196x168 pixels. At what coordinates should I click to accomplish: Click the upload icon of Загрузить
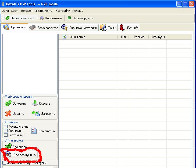pyautogui.click(x=36, y=113)
